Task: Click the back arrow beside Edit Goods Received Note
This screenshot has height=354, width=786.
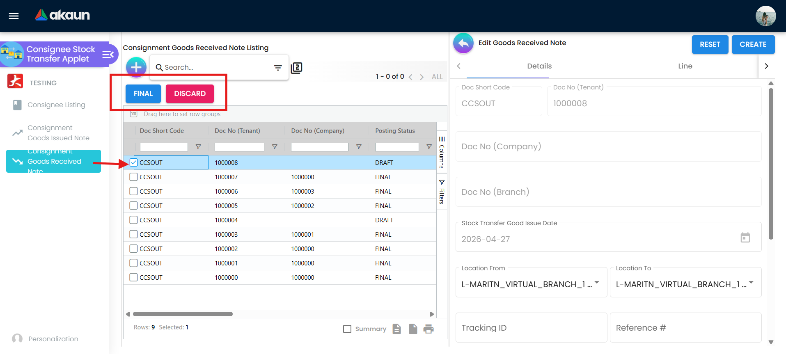Action: click(x=463, y=43)
